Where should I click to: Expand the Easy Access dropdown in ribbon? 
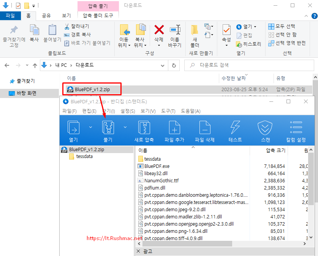209,35
